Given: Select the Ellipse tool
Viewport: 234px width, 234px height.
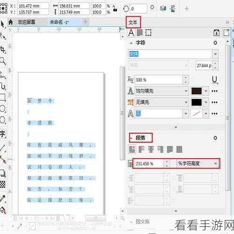Looking at the screenshot, I should tap(3, 109).
